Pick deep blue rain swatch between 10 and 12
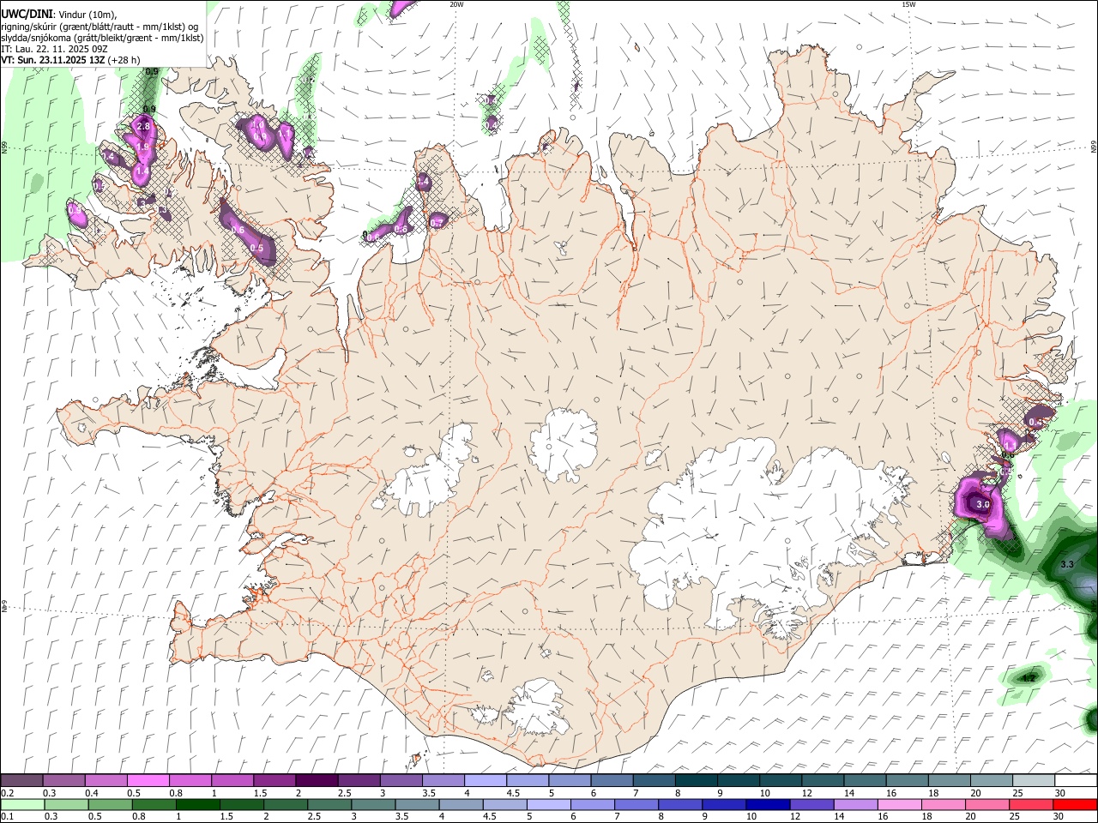 pos(768,804)
